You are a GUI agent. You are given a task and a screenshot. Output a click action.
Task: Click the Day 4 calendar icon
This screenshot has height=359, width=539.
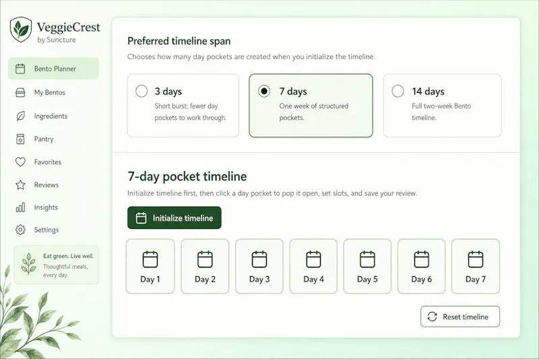pyautogui.click(x=313, y=259)
